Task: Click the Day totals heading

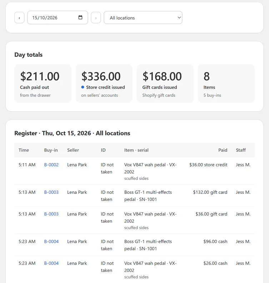Action: click(28, 55)
